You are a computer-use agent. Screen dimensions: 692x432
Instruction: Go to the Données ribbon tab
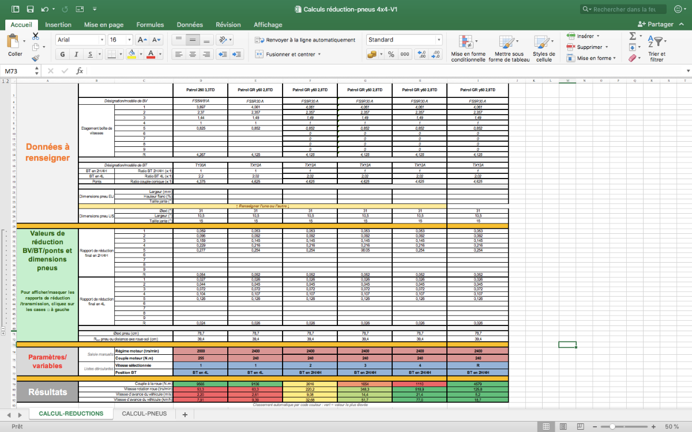click(x=190, y=25)
